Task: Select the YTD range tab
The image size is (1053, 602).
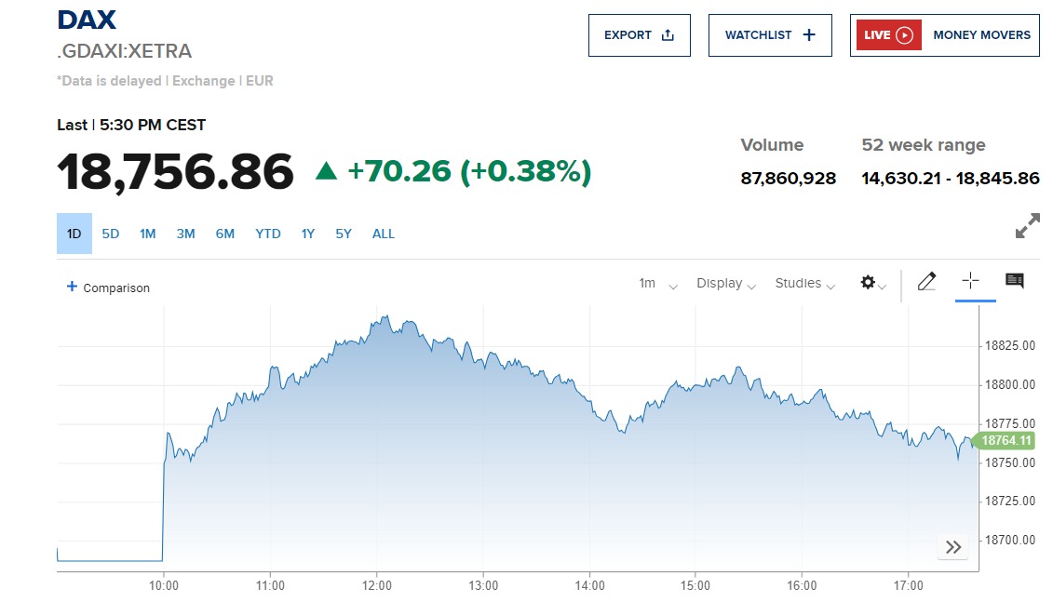Action: [268, 234]
